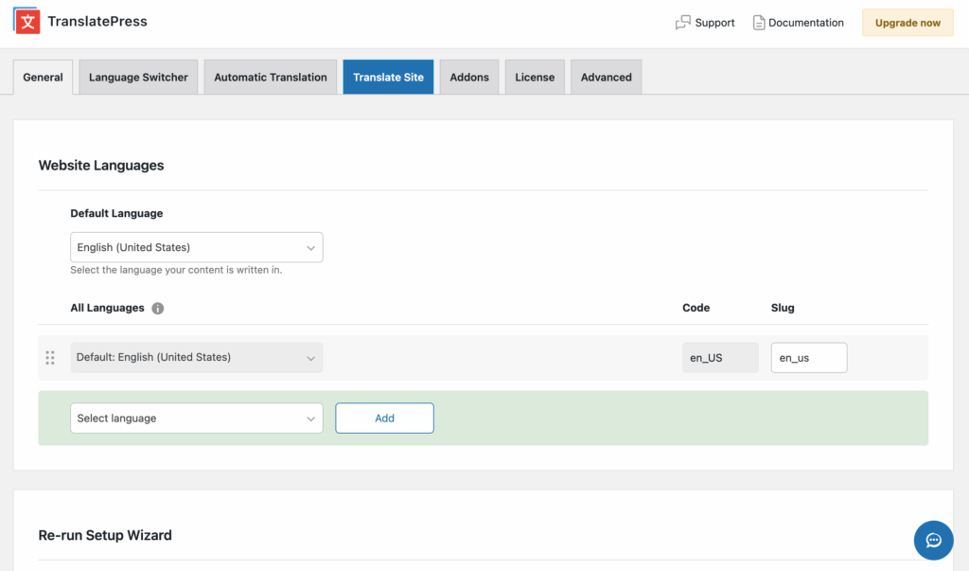Click the drag handle next to English language row
Viewport: 969px width, 571px height.
tap(50, 358)
